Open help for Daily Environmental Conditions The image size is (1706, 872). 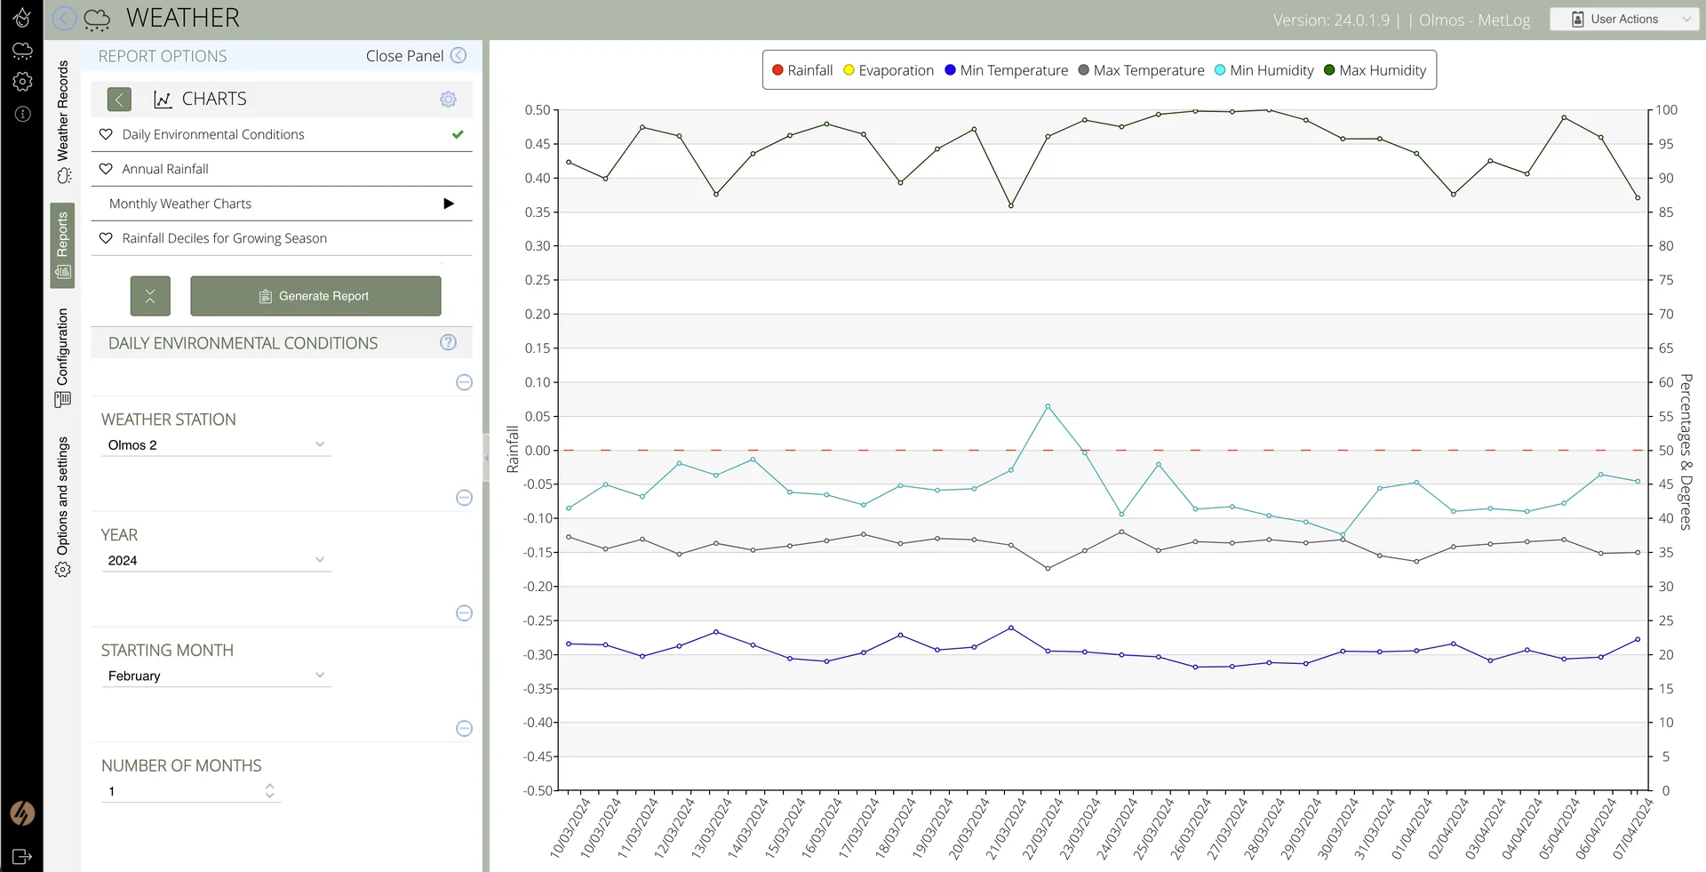[x=449, y=342]
